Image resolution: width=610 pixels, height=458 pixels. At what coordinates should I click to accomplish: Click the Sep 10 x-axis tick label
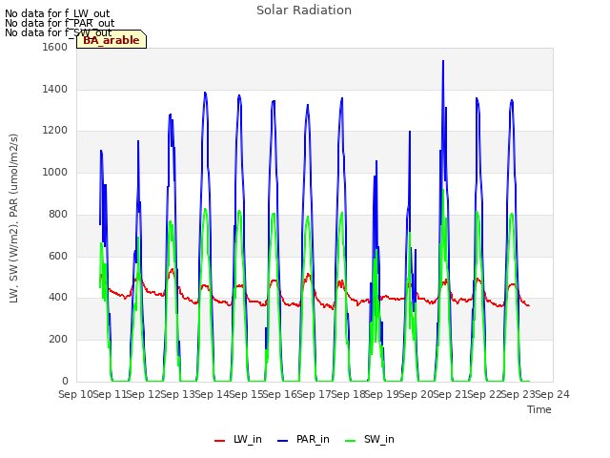coord(75,394)
